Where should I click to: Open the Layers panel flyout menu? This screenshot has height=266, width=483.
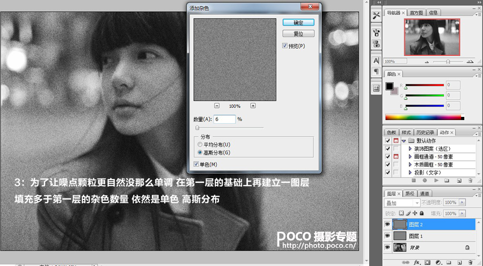(478, 195)
